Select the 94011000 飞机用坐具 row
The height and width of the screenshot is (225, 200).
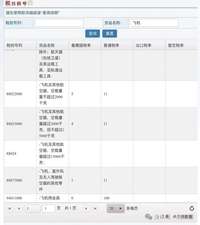(x=15, y=198)
